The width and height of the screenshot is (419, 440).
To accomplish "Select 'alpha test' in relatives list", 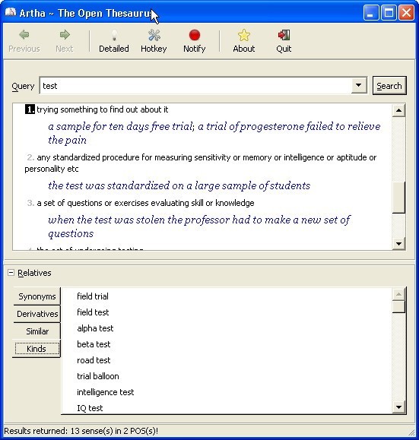I will 95,328.
